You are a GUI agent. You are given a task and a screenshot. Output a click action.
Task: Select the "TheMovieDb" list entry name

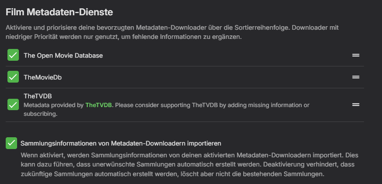pos(42,77)
